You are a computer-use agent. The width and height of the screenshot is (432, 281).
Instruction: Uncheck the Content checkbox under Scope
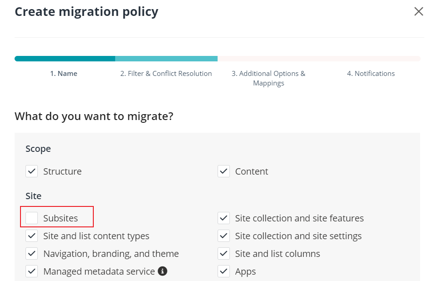[x=224, y=171]
